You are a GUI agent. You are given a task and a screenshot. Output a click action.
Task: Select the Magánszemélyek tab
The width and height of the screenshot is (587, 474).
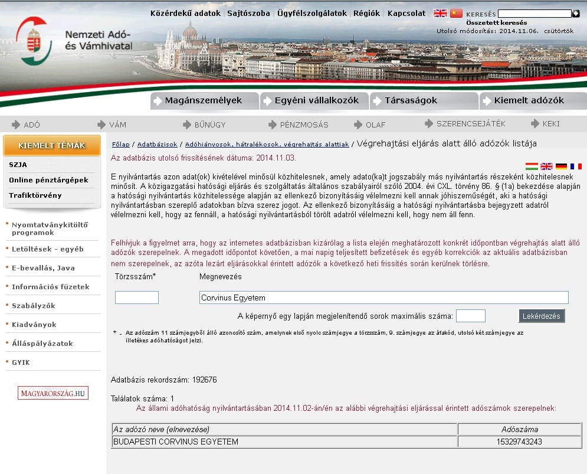tap(204, 100)
